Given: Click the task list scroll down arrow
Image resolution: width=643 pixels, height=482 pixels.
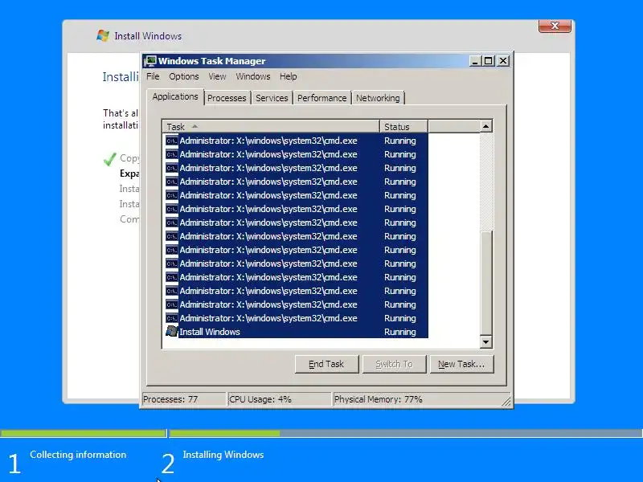Looking at the screenshot, I should [x=486, y=341].
